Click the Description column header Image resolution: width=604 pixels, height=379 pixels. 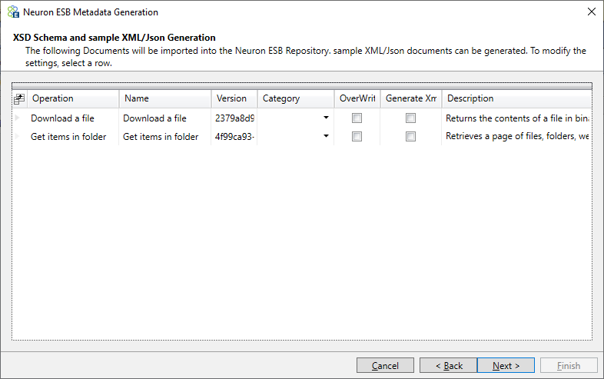point(517,98)
